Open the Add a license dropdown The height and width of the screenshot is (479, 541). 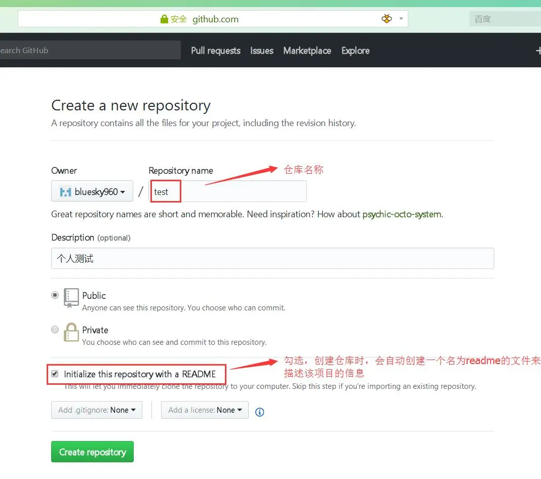(x=205, y=410)
